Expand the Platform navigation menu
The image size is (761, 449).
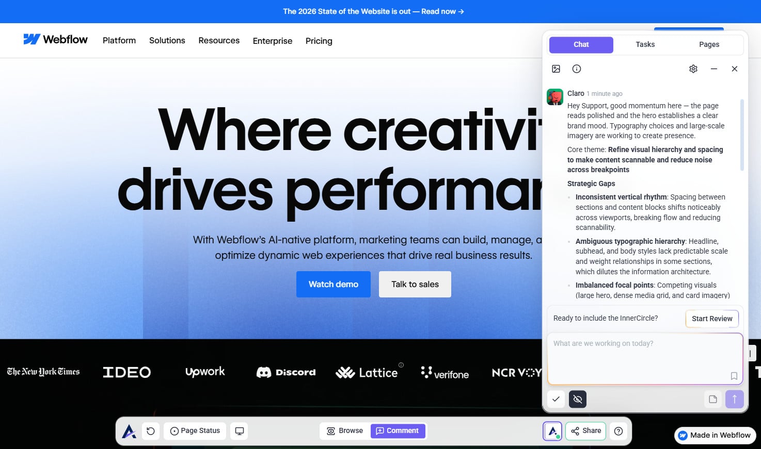[119, 41]
